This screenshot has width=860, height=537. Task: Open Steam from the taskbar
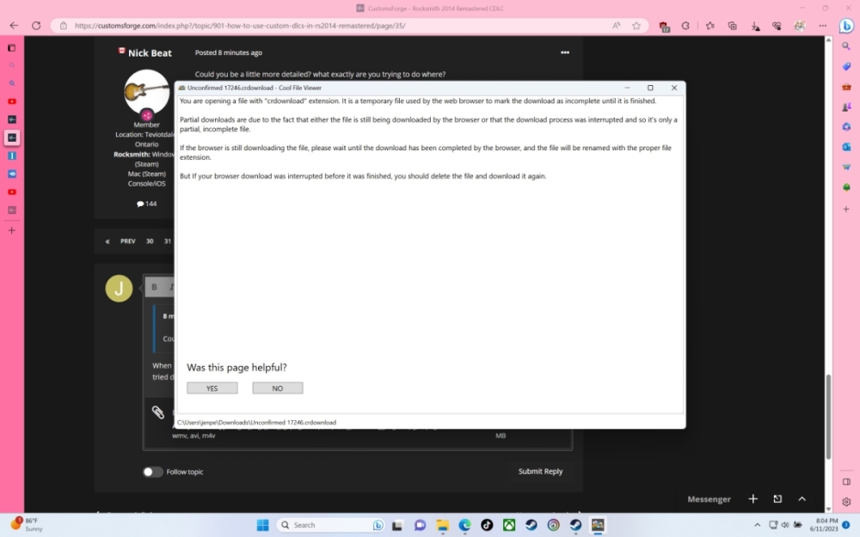pos(531,525)
